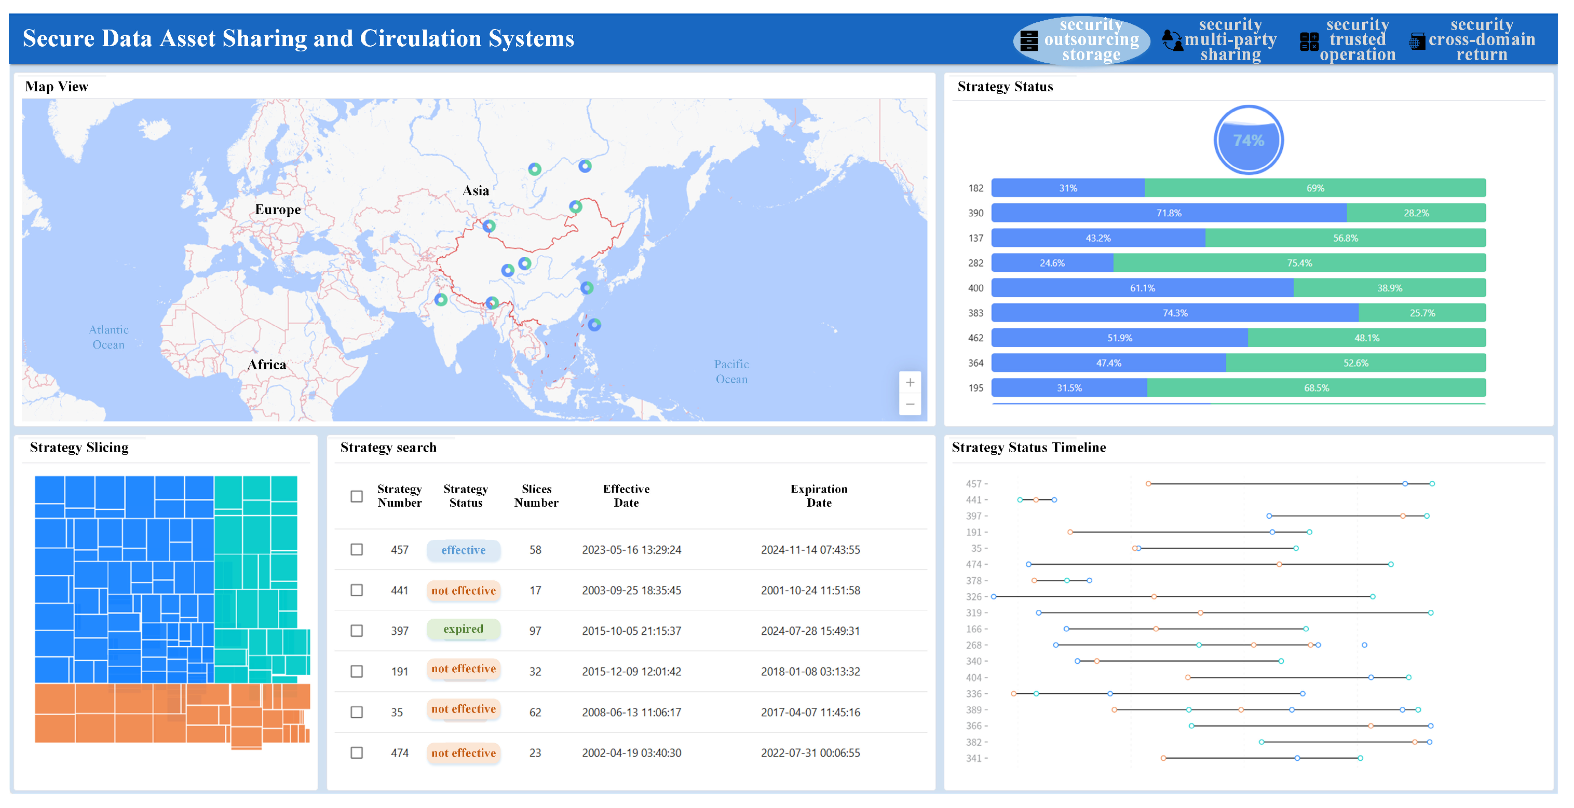Toggle the select-all header checkbox
The image size is (1574, 808).
coord(356,496)
